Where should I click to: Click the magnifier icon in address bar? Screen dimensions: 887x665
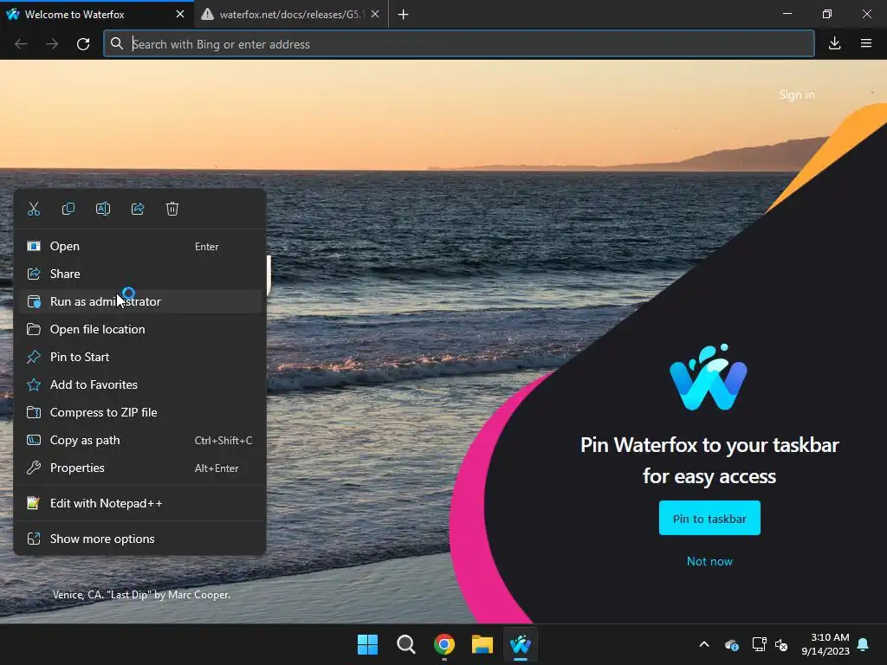pos(117,43)
